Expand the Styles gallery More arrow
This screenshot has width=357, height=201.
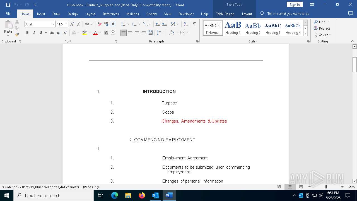[305, 34]
